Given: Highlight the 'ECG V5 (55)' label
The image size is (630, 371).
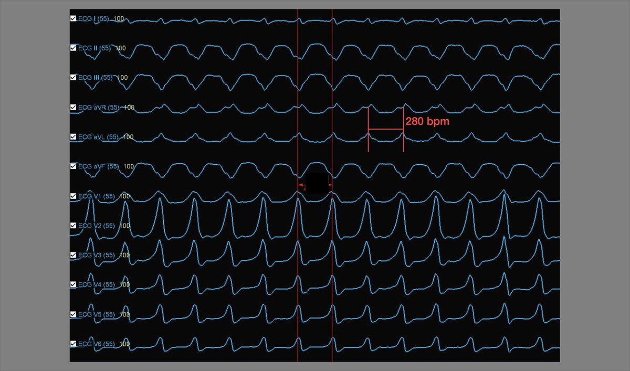Looking at the screenshot, I should 97,314.
